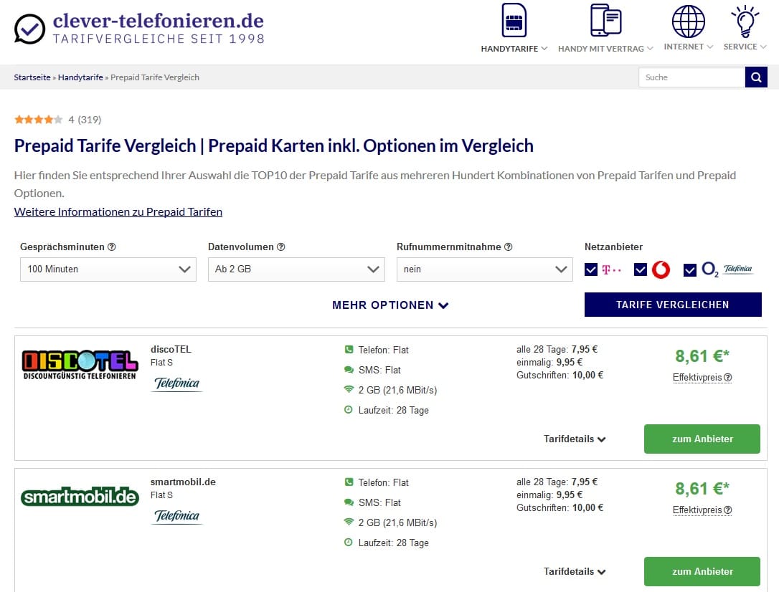Click the Datenvolumen help question mark

click(x=280, y=247)
